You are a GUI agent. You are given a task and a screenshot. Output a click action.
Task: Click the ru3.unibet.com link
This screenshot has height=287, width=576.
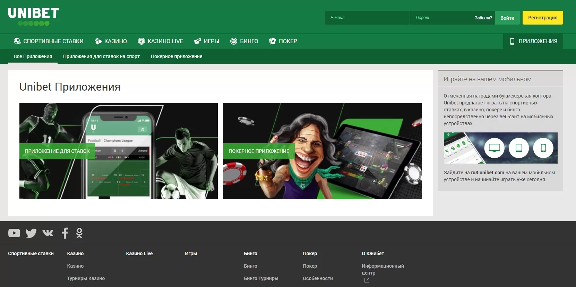click(x=488, y=173)
